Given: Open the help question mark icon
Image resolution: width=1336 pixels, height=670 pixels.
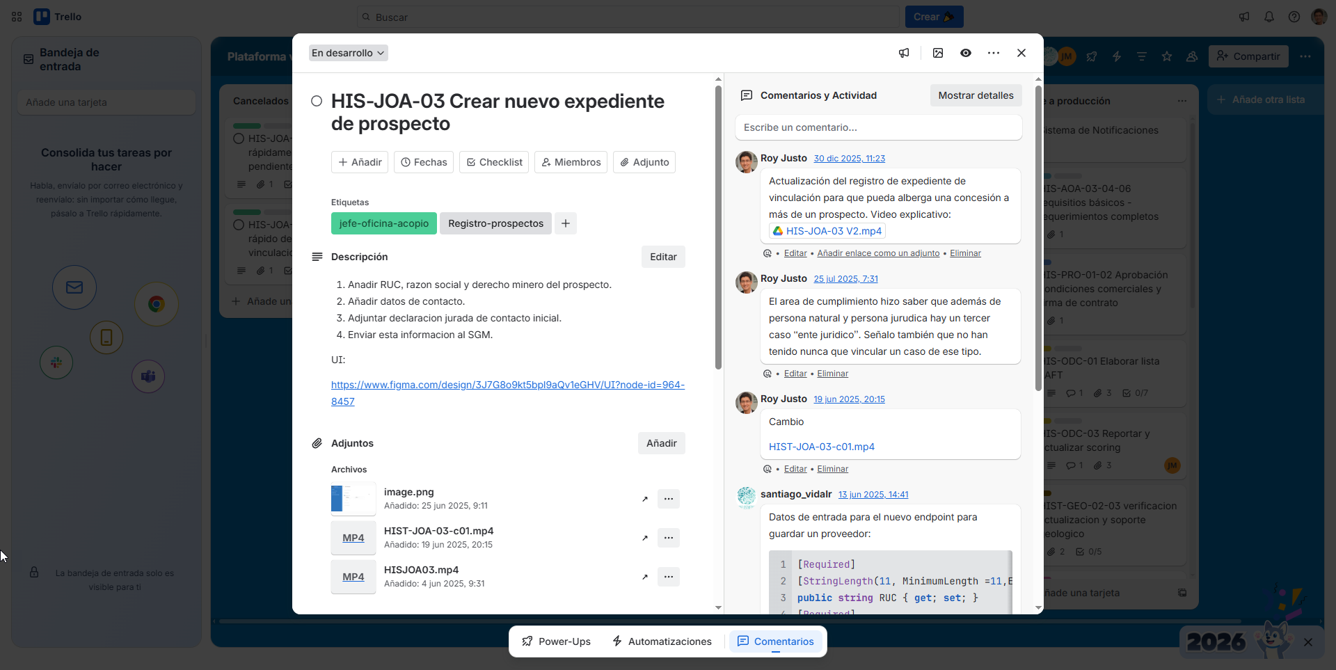Looking at the screenshot, I should coord(1294,17).
